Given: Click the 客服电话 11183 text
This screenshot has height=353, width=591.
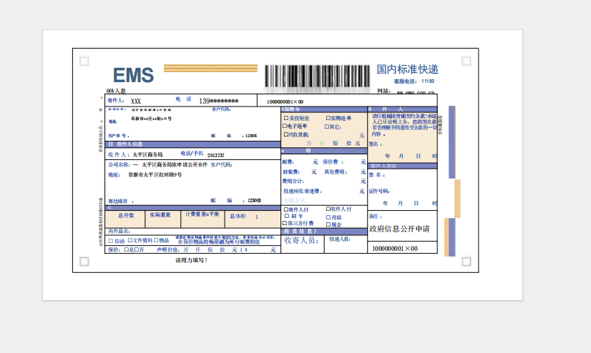Looking at the screenshot, I should pos(414,81).
